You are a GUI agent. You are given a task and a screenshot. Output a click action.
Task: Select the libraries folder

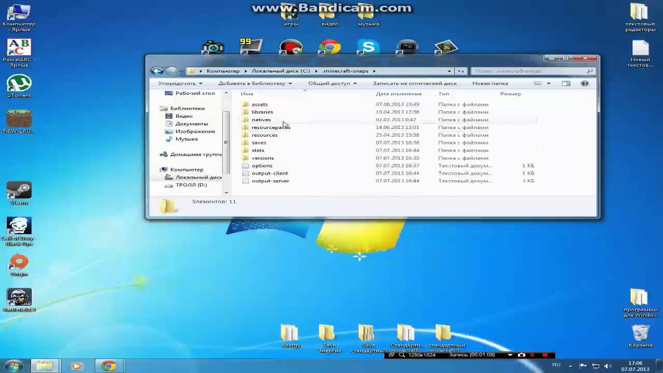(257, 112)
